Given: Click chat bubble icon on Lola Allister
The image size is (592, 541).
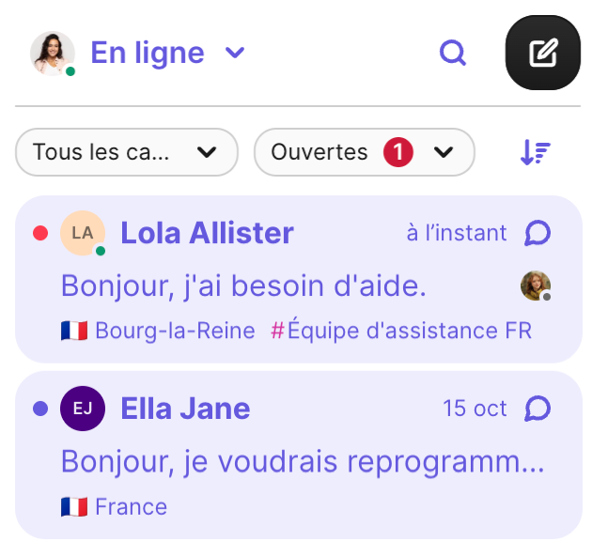Looking at the screenshot, I should [x=537, y=233].
